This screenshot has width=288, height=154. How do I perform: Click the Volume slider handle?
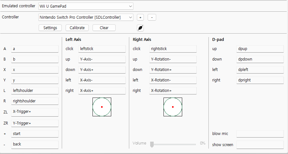coord(152,144)
